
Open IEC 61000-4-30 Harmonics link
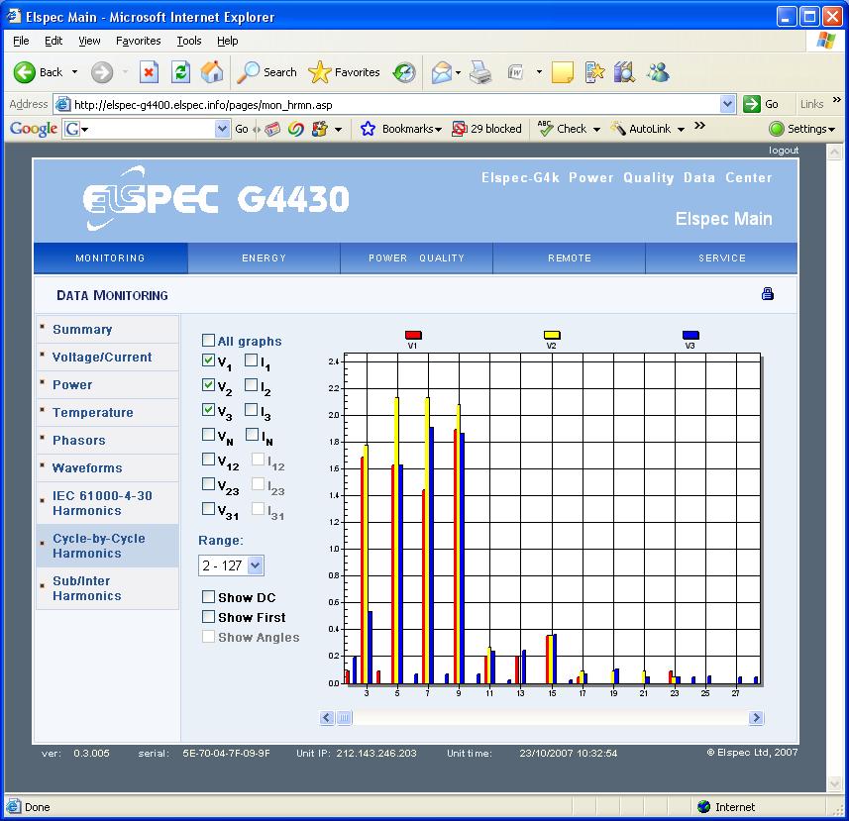coord(102,503)
